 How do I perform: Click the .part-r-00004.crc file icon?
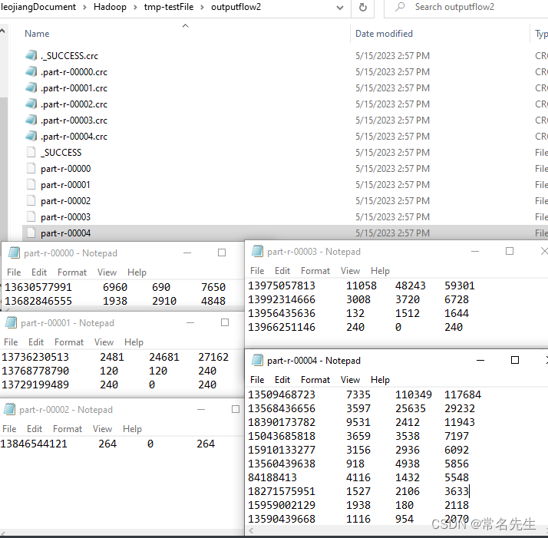pyautogui.click(x=31, y=136)
